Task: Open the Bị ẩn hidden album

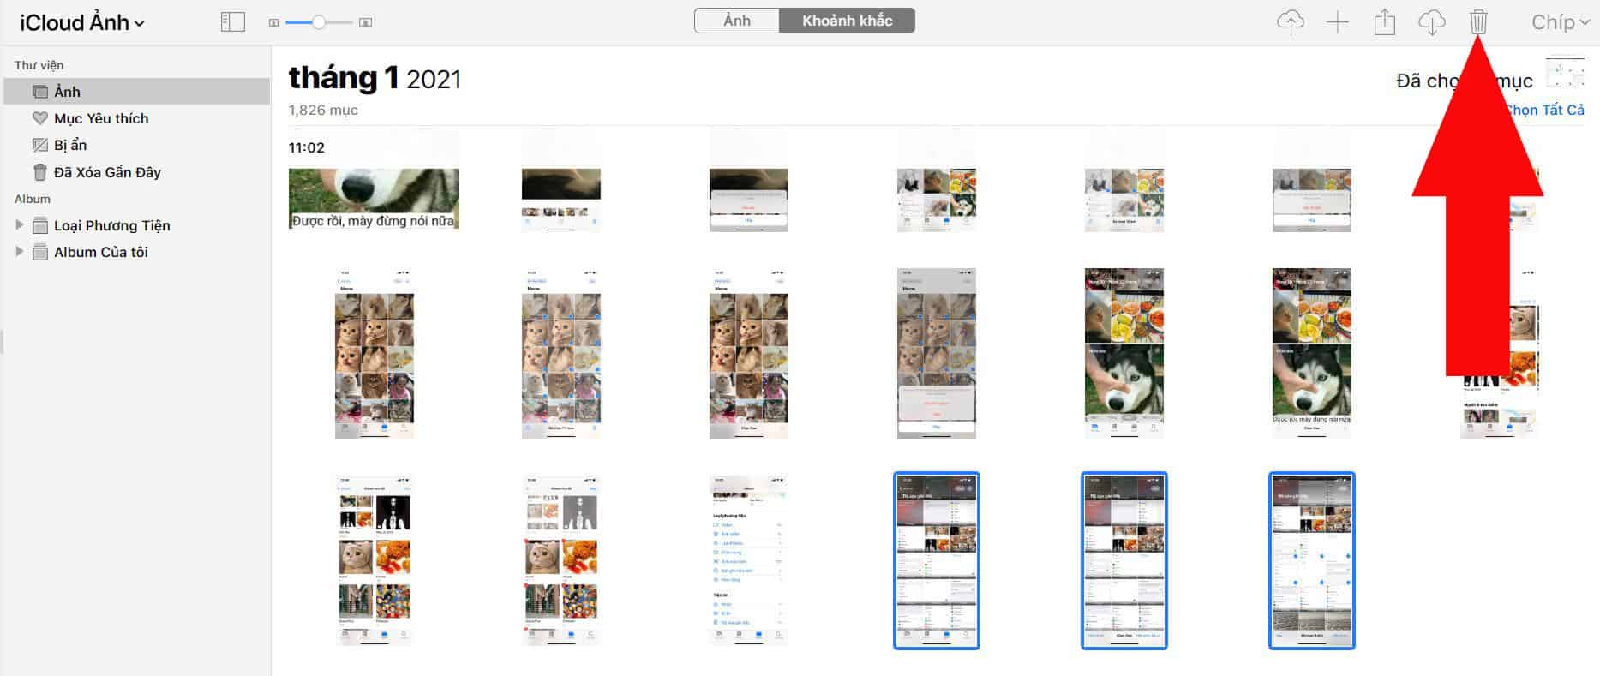Action: [69, 145]
